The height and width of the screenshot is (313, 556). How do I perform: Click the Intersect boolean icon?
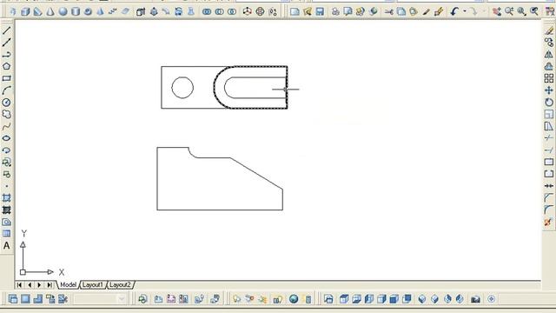click(x=232, y=11)
